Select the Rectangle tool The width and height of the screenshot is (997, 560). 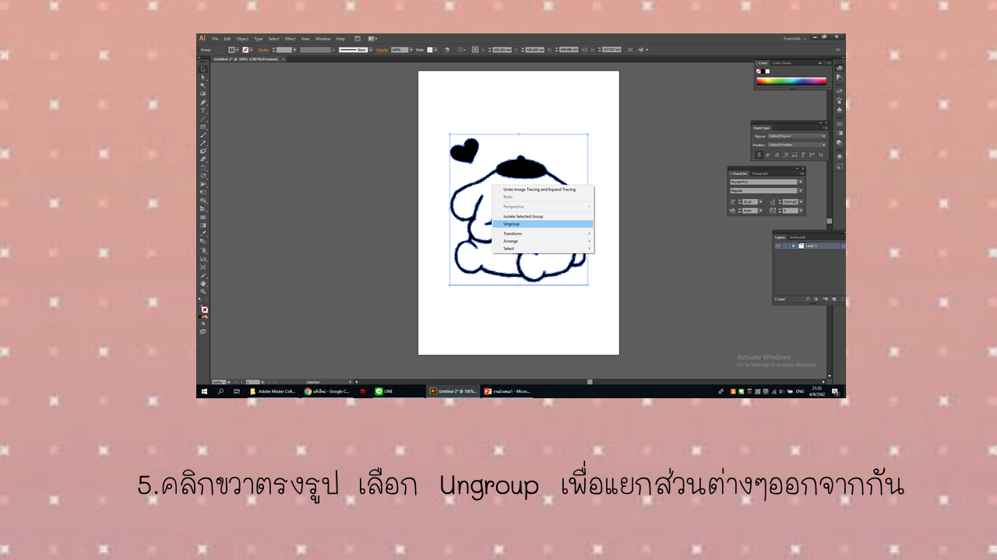coord(204,127)
